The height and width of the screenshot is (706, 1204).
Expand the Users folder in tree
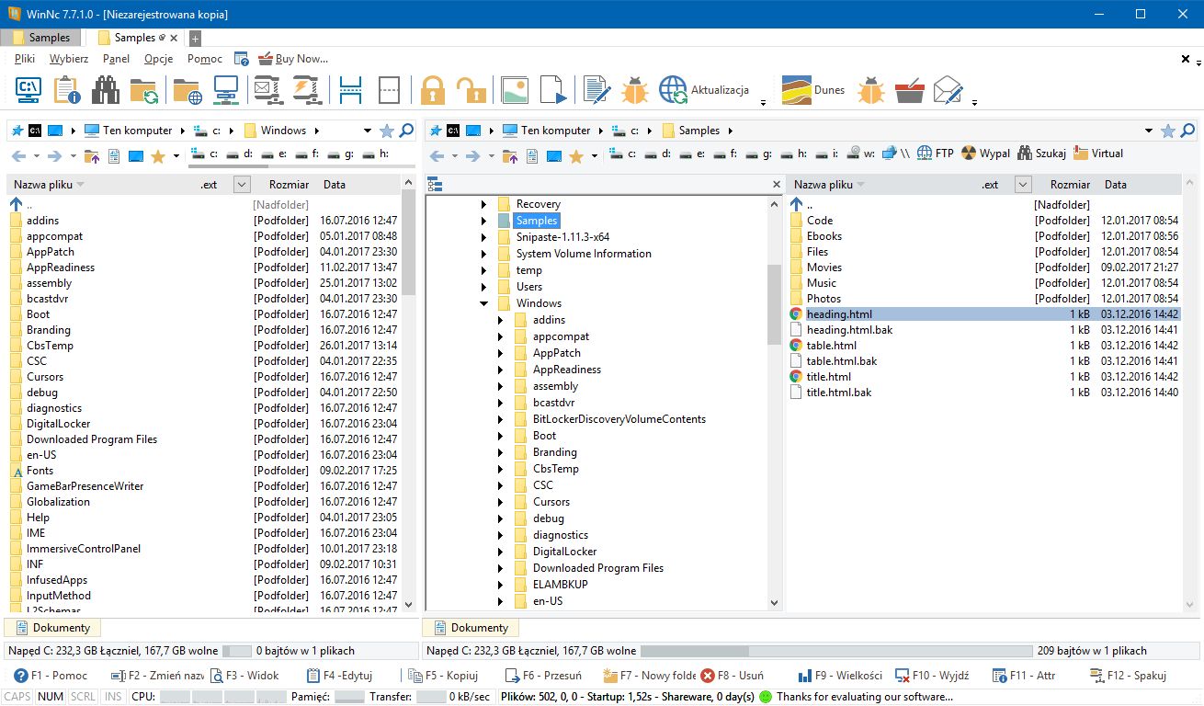tap(483, 287)
